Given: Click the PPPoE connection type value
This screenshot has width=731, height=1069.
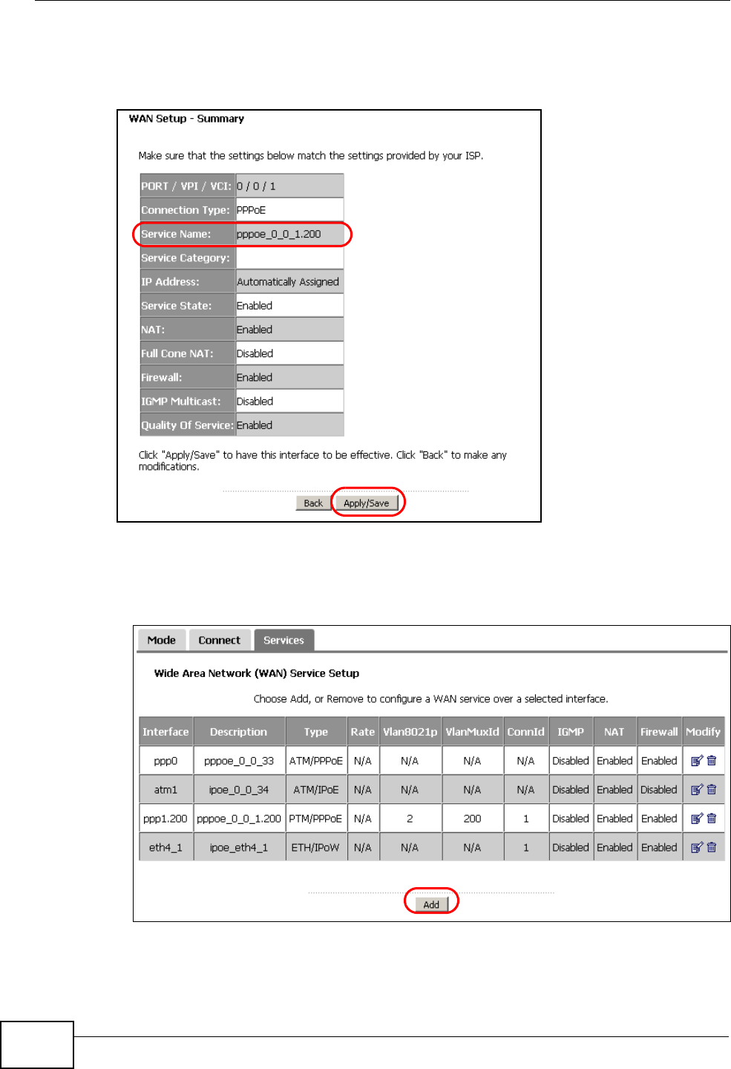Looking at the screenshot, I should coord(289,210).
